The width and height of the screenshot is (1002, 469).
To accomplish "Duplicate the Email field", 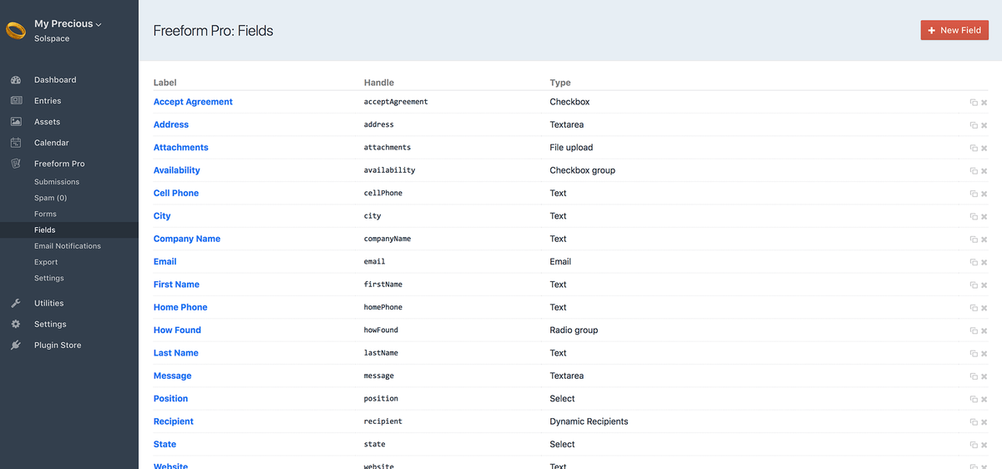I will click(x=974, y=262).
